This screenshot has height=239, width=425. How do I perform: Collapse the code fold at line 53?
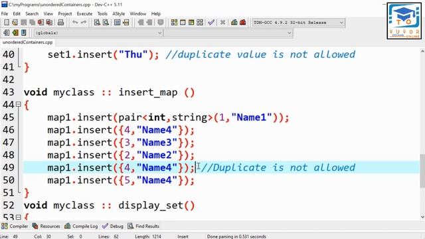18,217
